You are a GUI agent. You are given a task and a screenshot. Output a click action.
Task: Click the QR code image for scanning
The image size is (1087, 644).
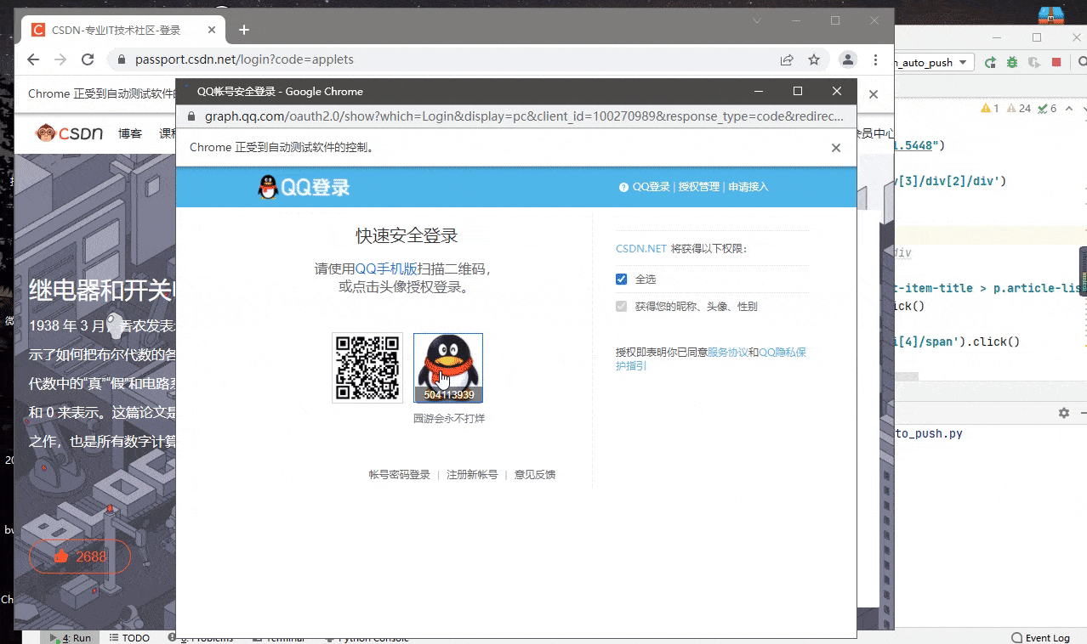pos(367,368)
